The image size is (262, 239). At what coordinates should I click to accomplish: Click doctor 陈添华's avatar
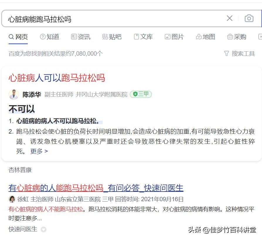point(13,94)
